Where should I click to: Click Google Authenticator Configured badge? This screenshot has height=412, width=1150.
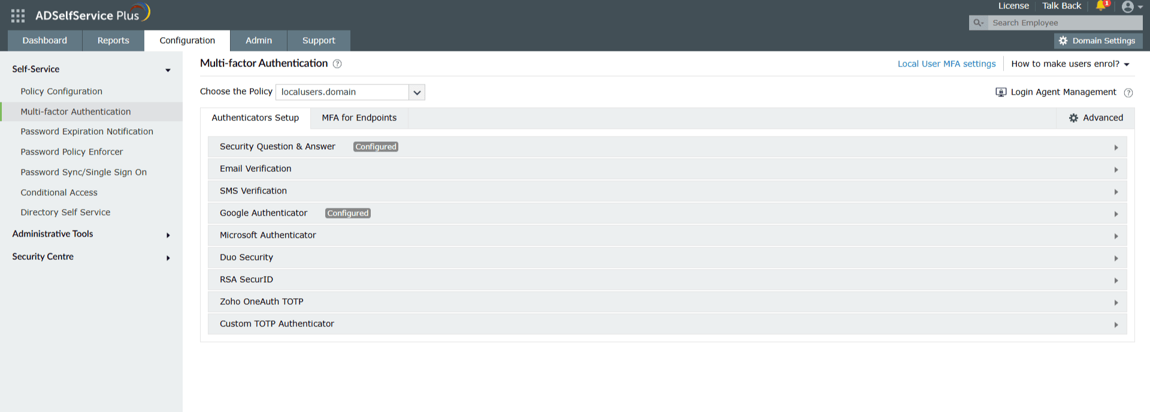pyautogui.click(x=348, y=213)
